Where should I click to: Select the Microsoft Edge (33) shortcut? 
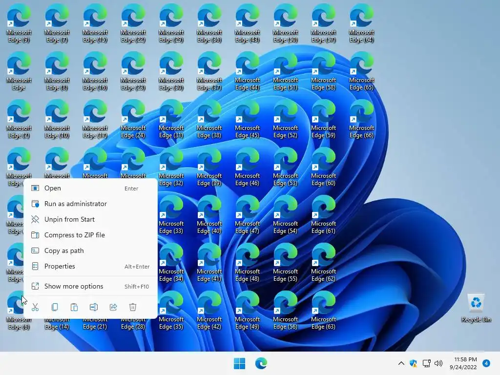[171, 215]
